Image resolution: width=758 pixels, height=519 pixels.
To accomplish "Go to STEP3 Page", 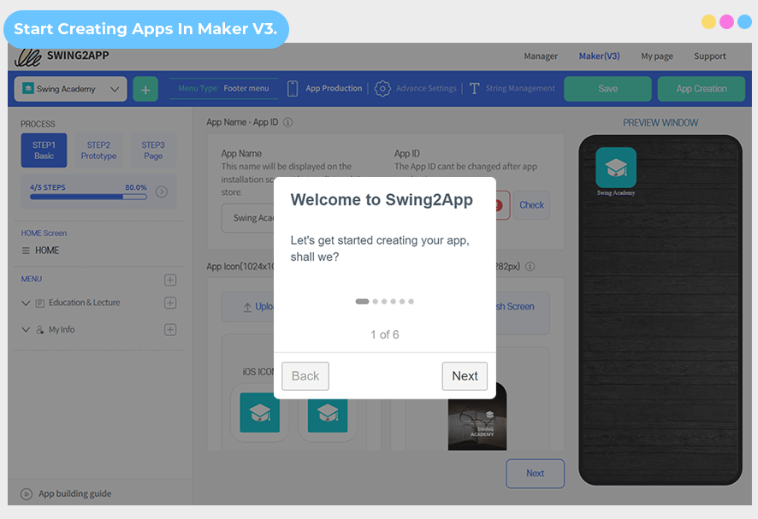I will click(x=153, y=150).
